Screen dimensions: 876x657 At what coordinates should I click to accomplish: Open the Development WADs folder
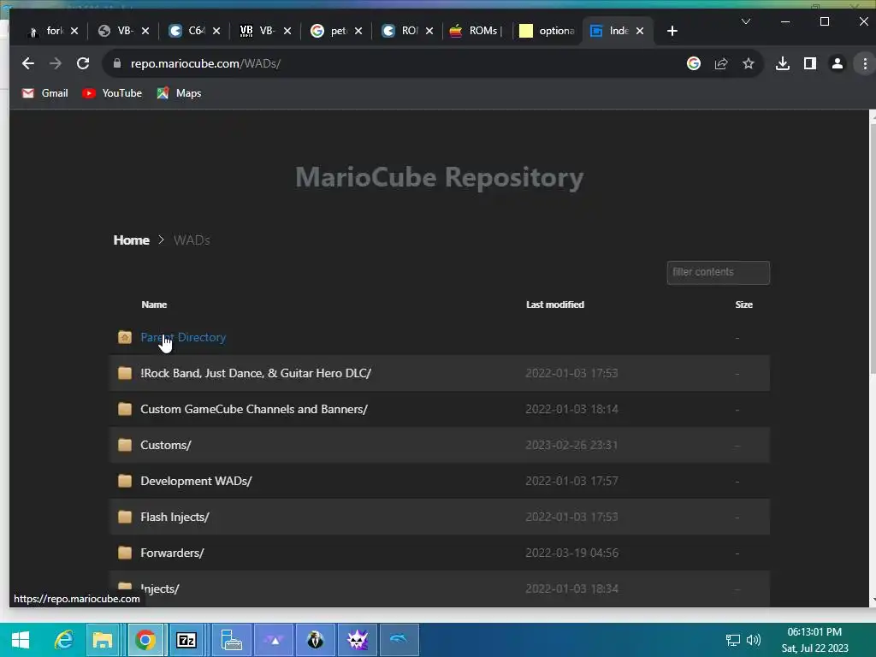196,481
